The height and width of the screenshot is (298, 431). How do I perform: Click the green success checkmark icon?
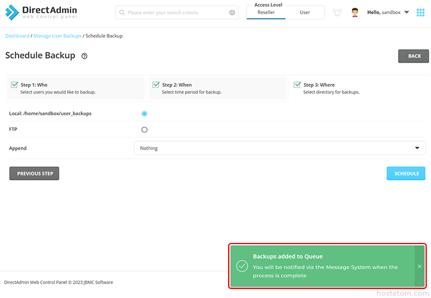coord(242,266)
